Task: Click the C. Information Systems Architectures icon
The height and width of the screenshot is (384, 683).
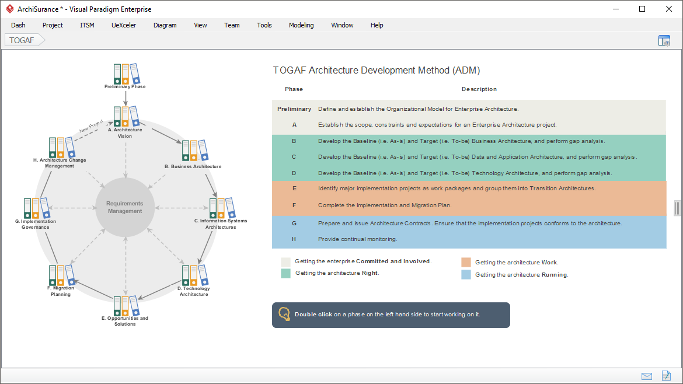Action: click(221, 208)
